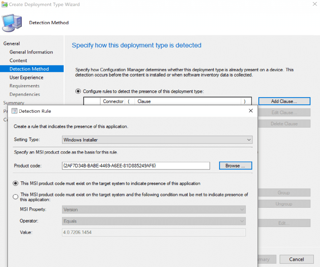The image size is (320, 267).
Task: Select the product code with condition radio option
Action: point(16,197)
